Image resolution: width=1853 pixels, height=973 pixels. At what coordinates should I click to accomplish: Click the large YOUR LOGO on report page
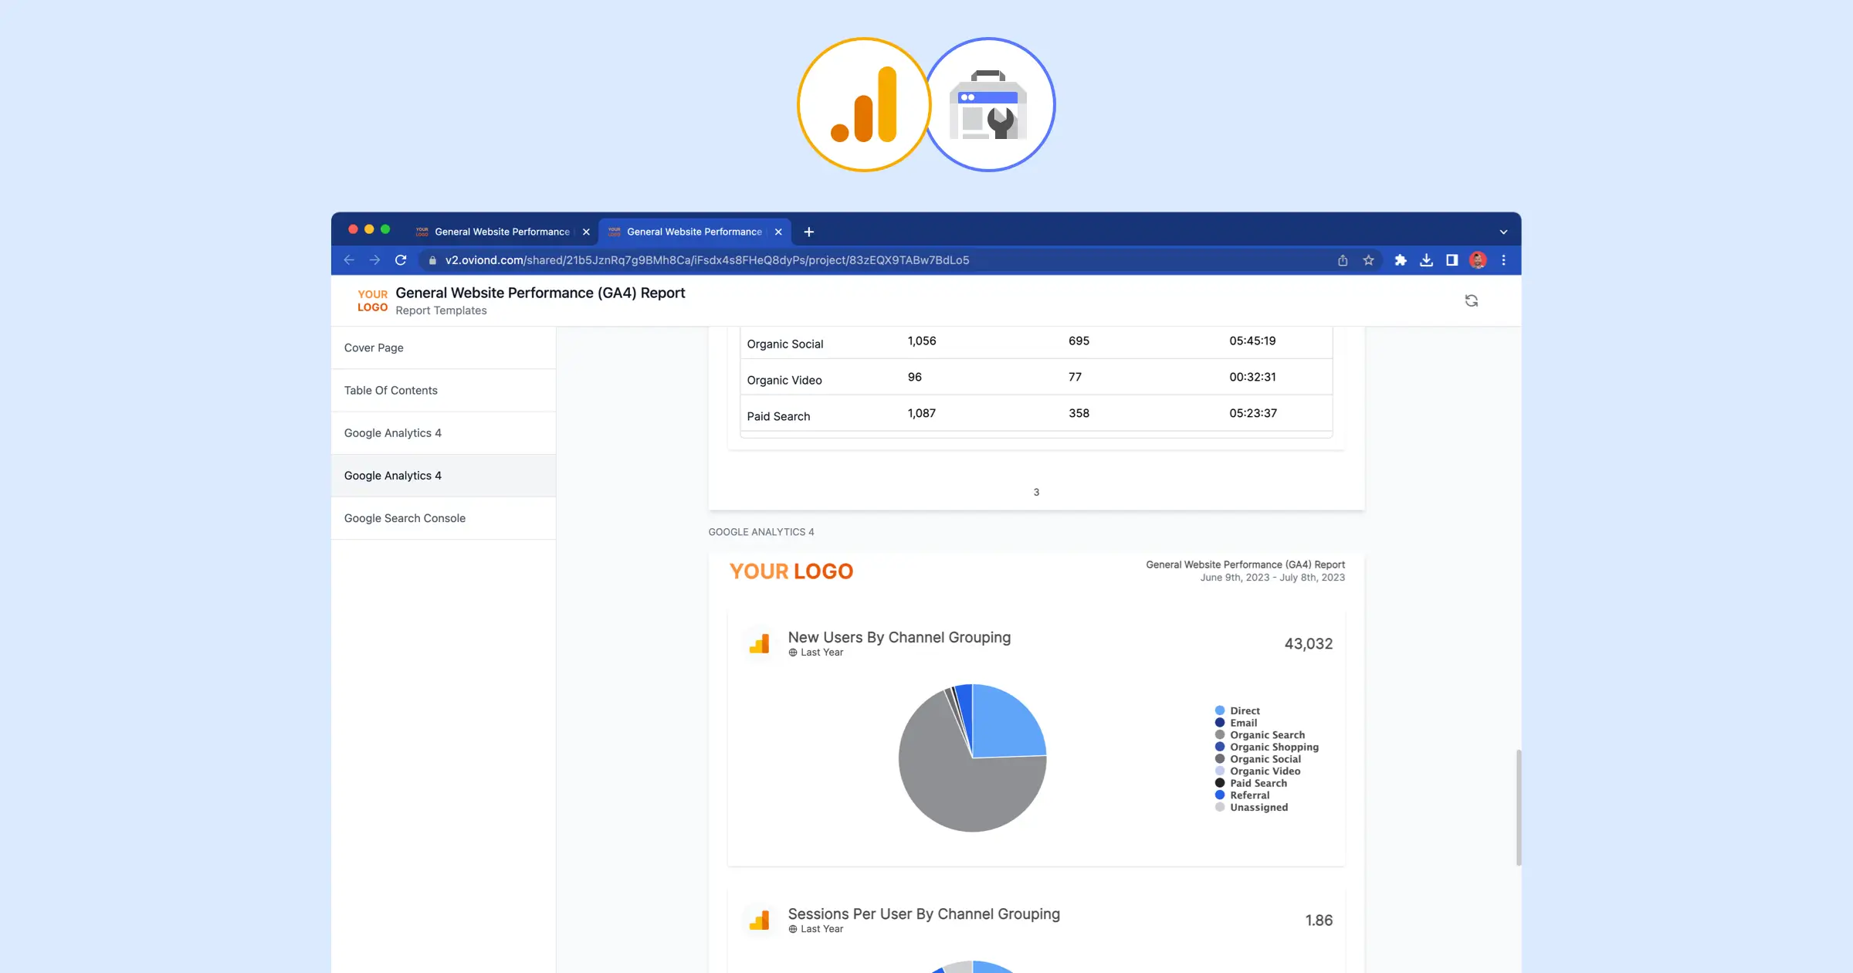click(x=791, y=571)
